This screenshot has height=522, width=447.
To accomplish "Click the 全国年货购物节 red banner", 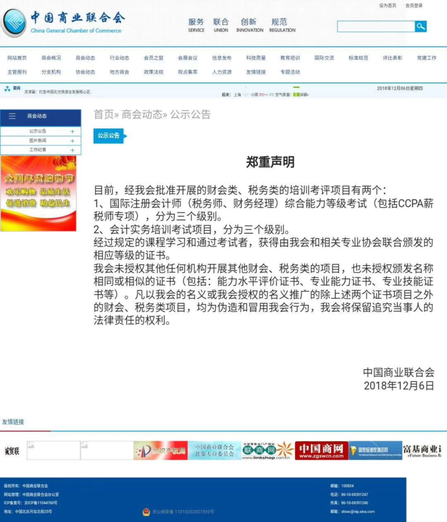I will click(38, 193).
